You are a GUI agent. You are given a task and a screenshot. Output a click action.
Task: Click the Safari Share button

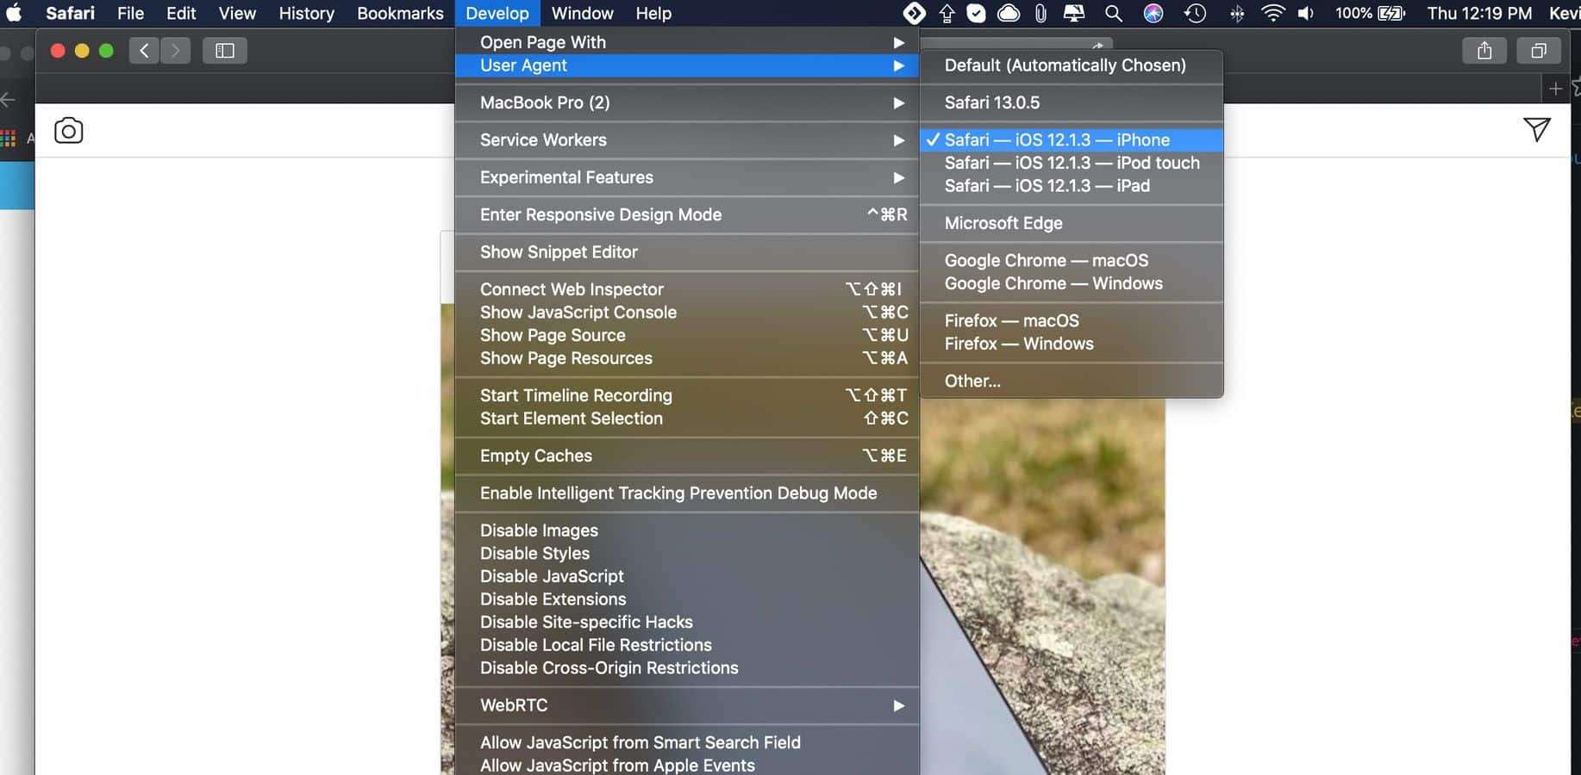pos(1484,51)
